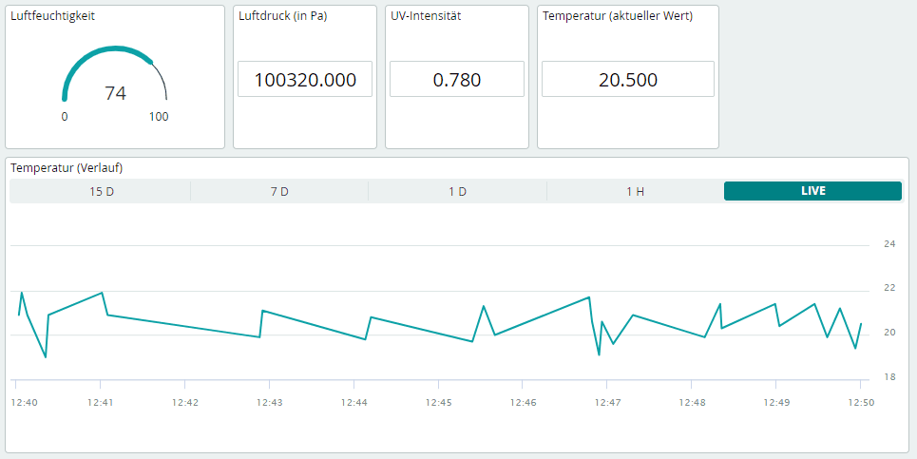Click the 12:45 label on the time axis
The height and width of the screenshot is (459, 917).
point(438,403)
